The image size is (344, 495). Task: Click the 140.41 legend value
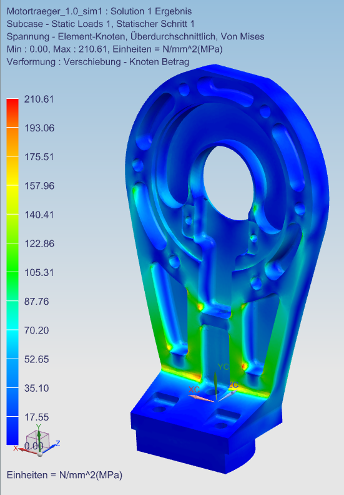(39, 215)
